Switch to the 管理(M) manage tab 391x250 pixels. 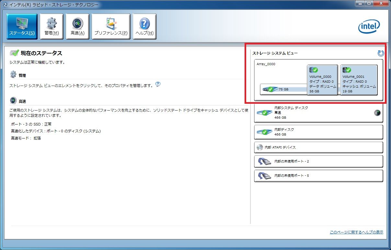(x=52, y=27)
